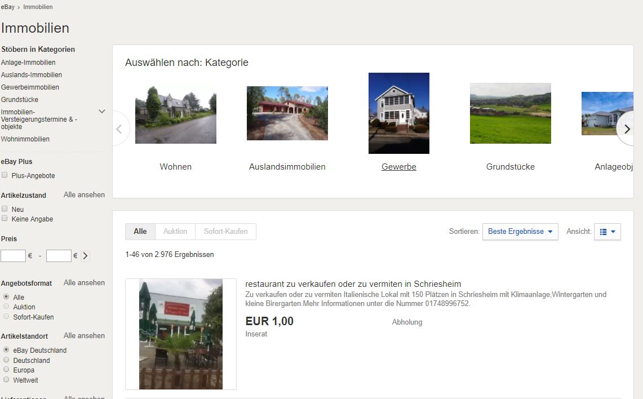The image size is (643, 399).
Task: Select Alle Angebotsformat radio button
Action: pyautogui.click(x=6, y=296)
